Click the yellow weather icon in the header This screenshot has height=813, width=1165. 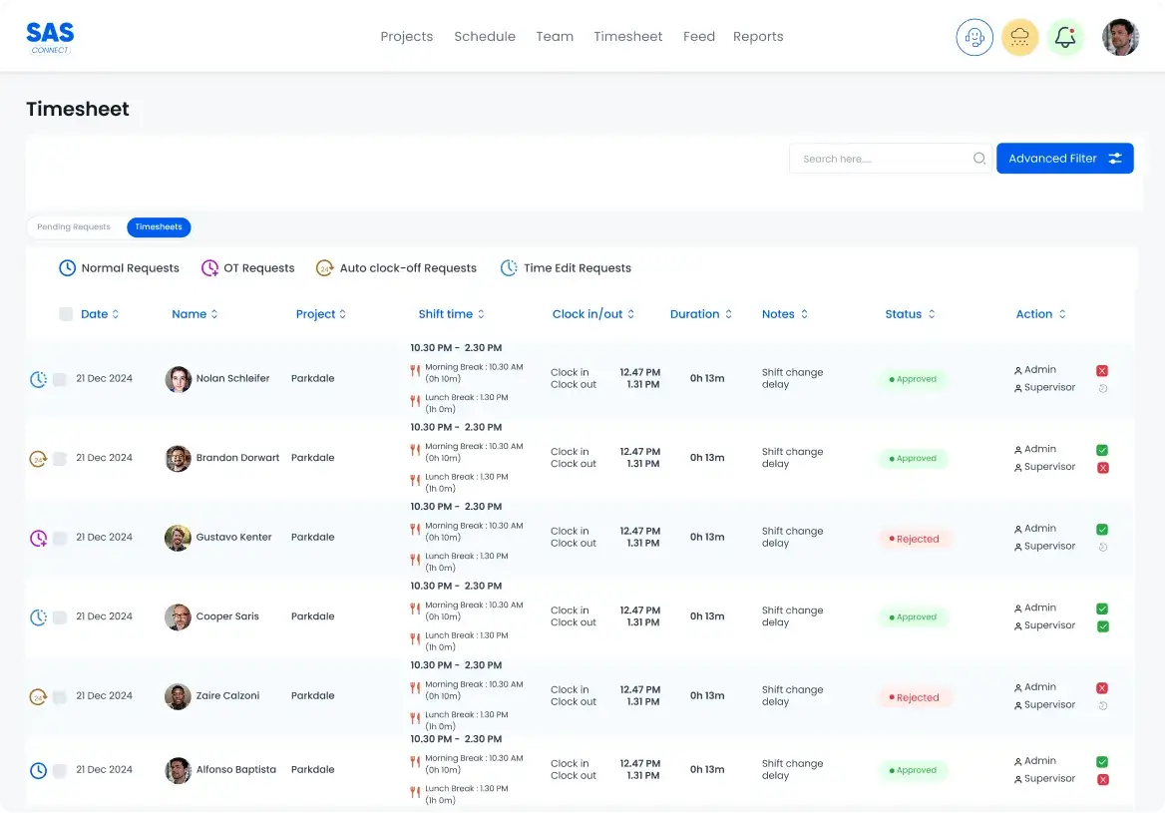(x=1019, y=37)
